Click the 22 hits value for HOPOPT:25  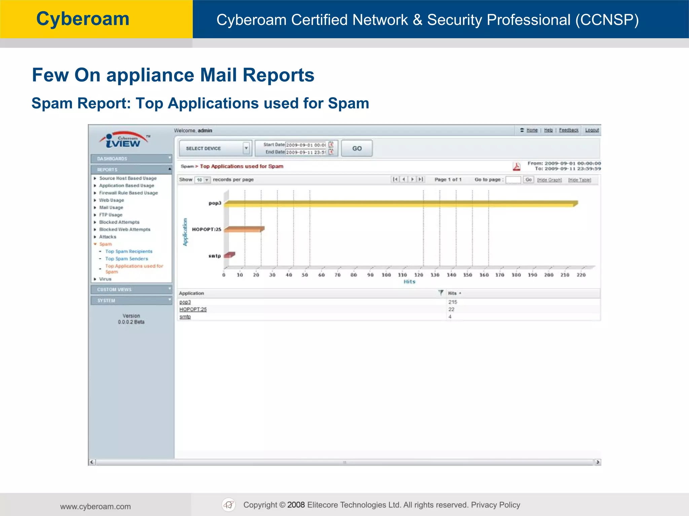pos(451,309)
